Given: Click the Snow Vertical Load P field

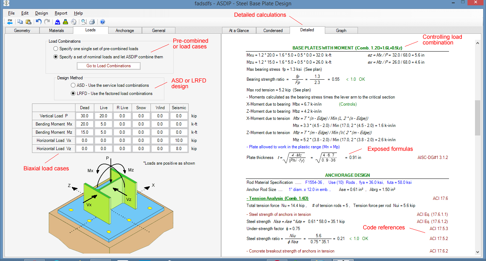Looking at the screenshot, I should [x=141, y=116].
